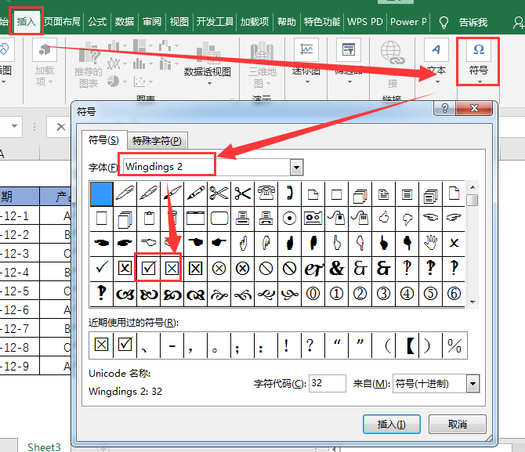Click the formula bar cancel X icon
Image resolution: width=525 pixels, height=452 pixels.
(60, 127)
